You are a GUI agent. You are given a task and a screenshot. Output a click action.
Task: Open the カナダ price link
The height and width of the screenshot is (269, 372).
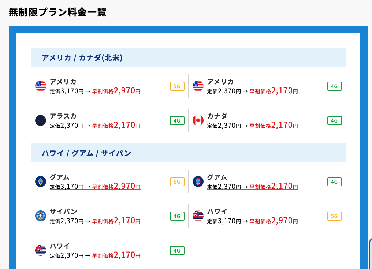coord(253,125)
